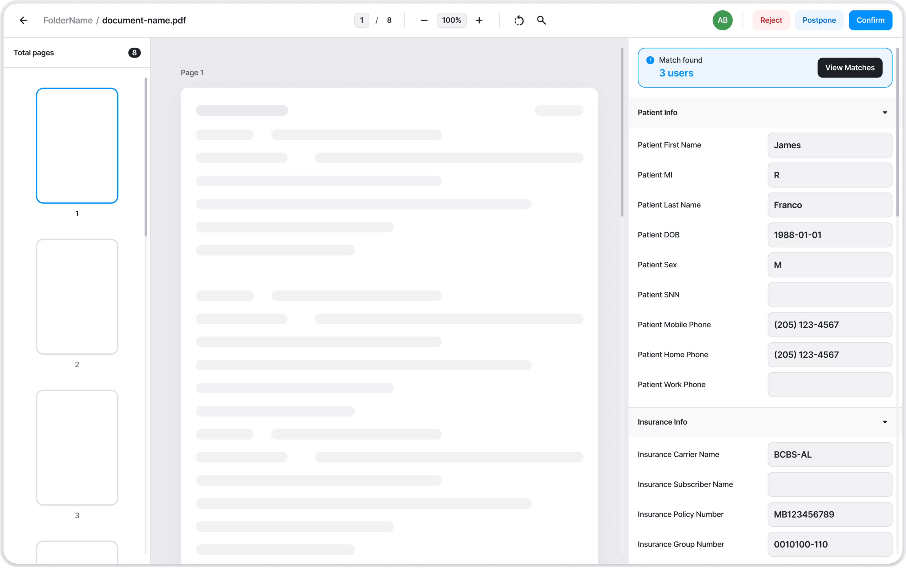Image resolution: width=906 pixels, height=568 pixels.
Task: Select the Postpone menu option
Action: (x=820, y=20)
